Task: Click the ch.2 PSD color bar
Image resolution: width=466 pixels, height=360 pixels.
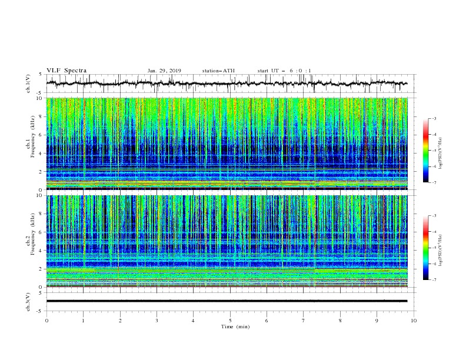Action: (425, 248)
